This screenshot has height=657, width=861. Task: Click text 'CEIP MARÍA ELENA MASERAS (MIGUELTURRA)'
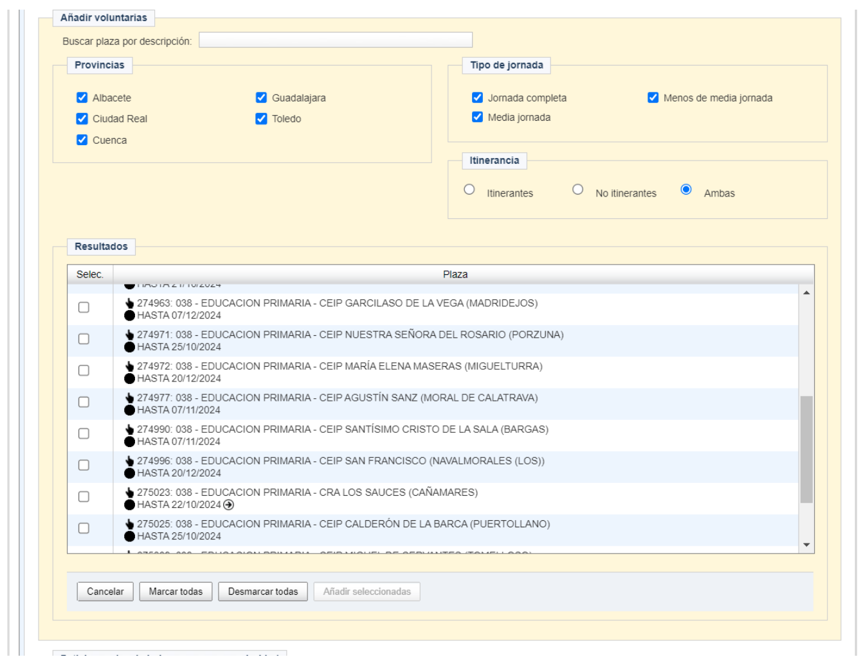point(431,366)
